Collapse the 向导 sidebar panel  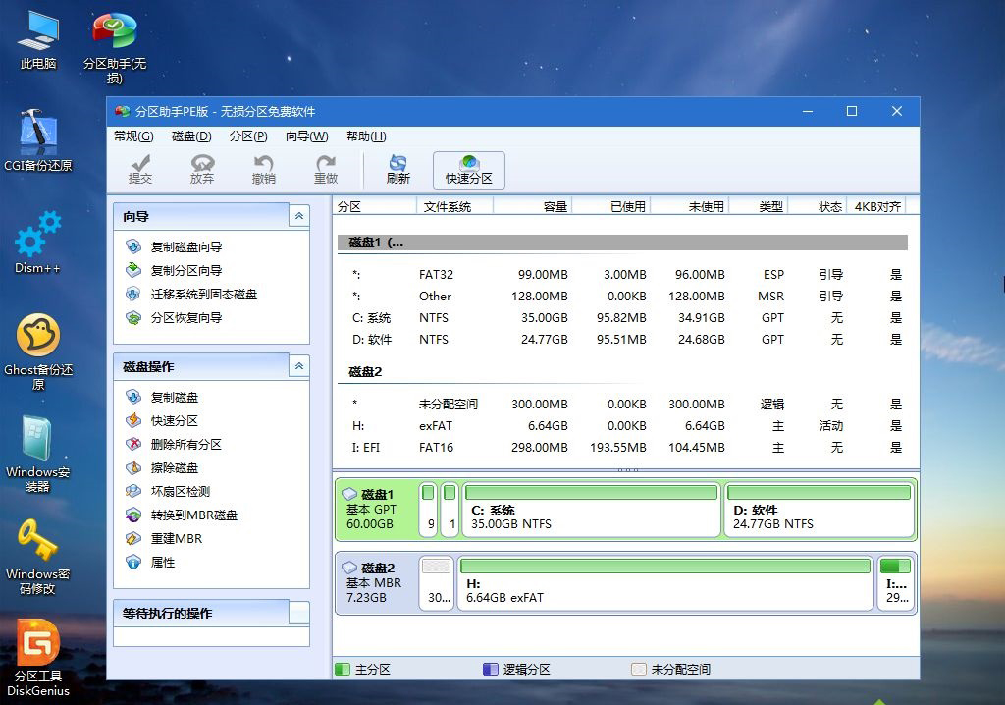point(297,216)
